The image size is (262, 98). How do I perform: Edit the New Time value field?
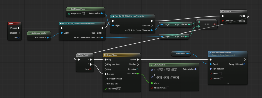119,89
